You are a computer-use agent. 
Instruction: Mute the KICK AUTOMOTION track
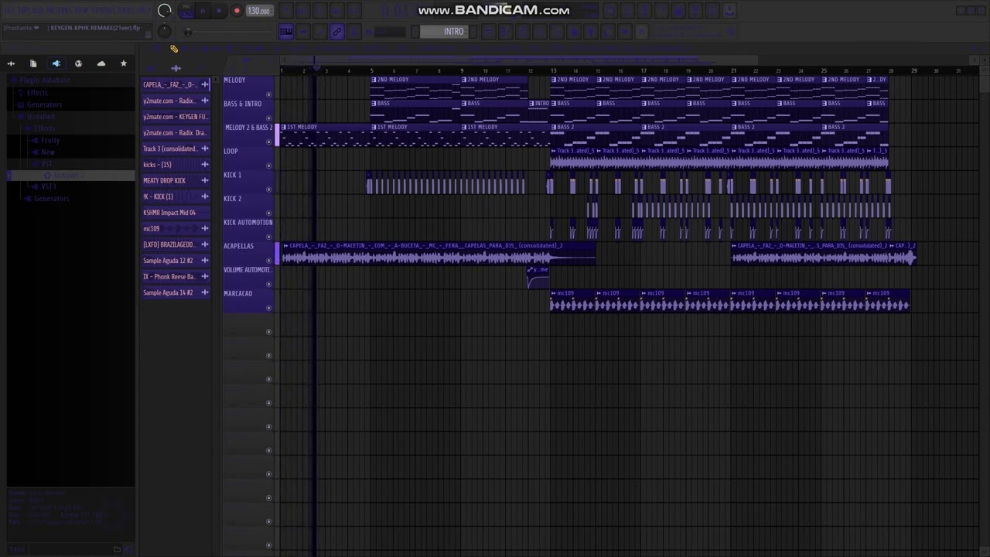[269, 237]
